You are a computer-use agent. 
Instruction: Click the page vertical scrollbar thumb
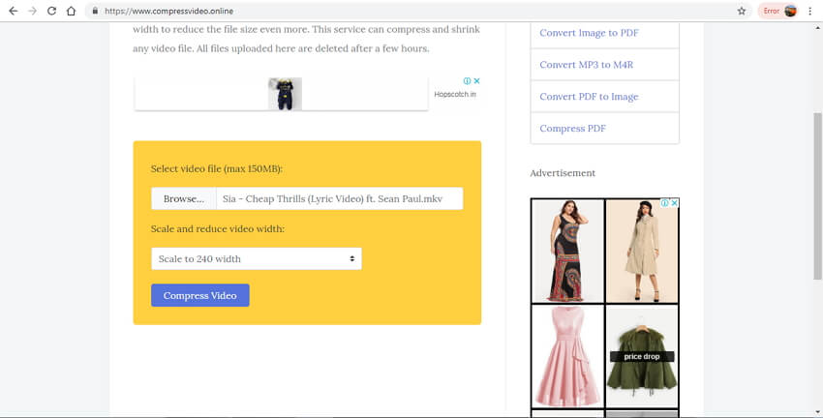(x=817, y=195)
